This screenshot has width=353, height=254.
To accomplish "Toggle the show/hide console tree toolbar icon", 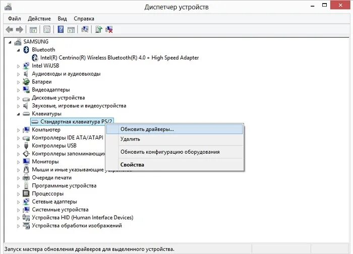I will click(33, 29).
